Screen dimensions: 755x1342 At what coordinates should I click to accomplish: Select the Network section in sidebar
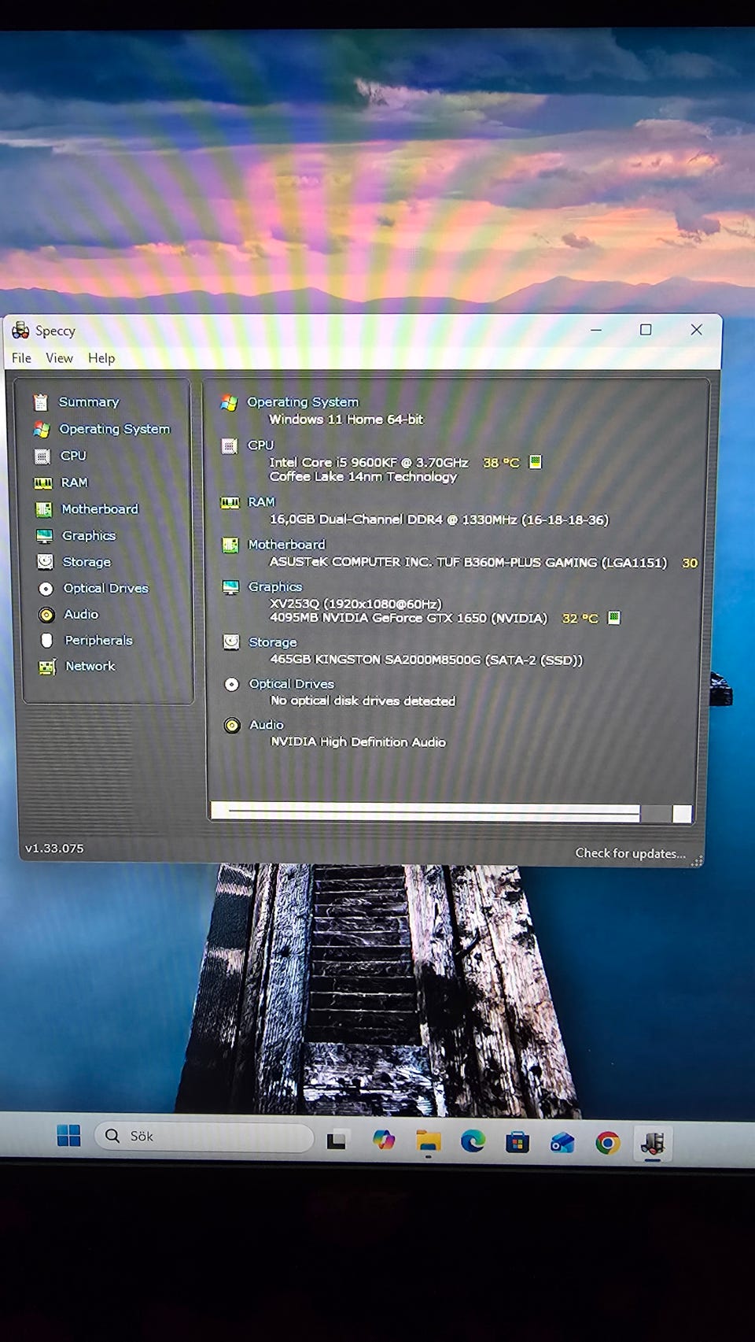pyautogui.click(x=90, y=667)
